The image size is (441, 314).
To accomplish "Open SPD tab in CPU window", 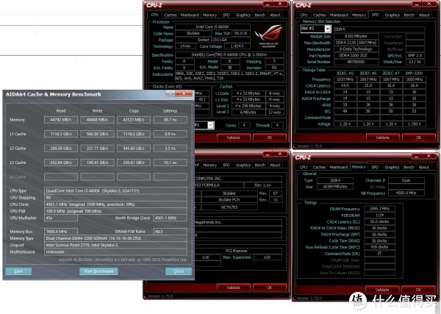I will pos(226,15).
